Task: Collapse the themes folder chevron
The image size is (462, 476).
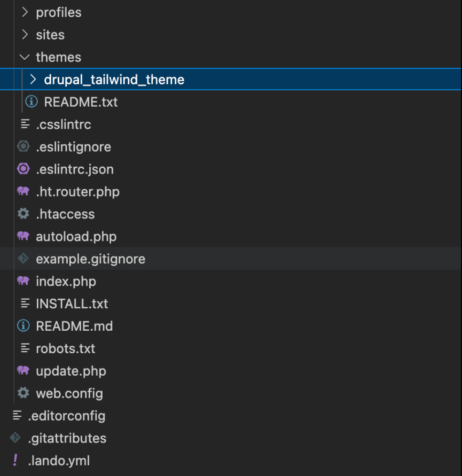Action: point(24,57)
